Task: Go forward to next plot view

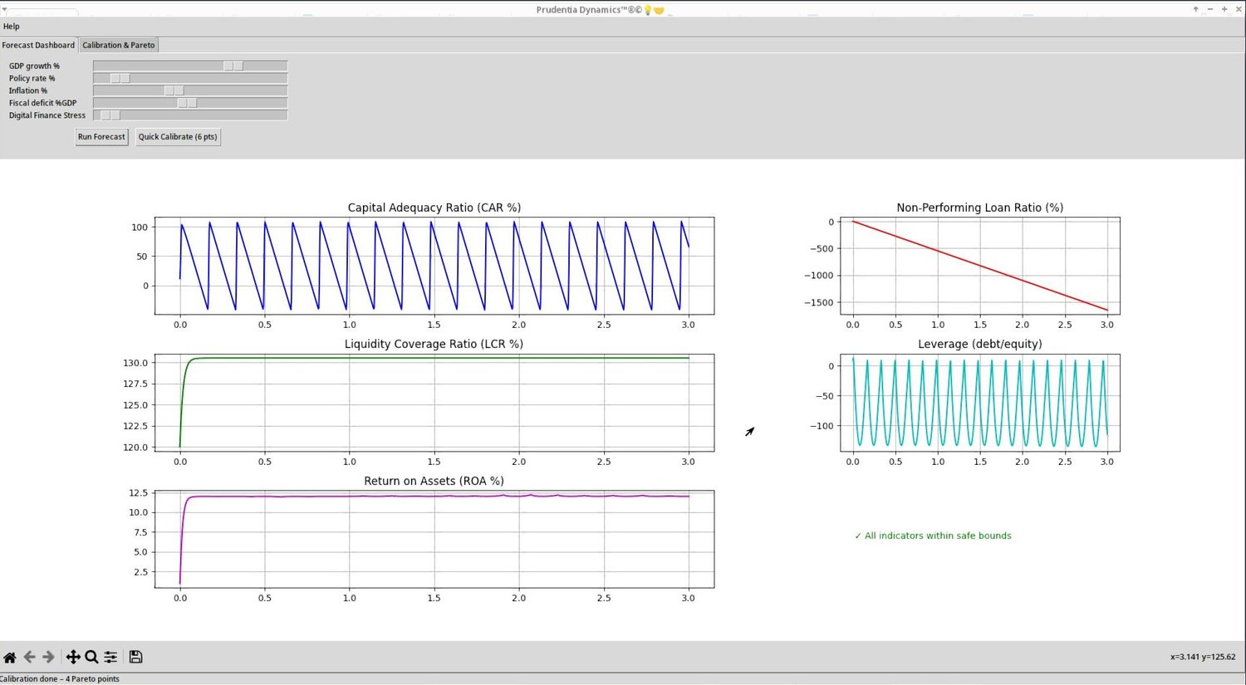Action: click(x=48, y=657)
